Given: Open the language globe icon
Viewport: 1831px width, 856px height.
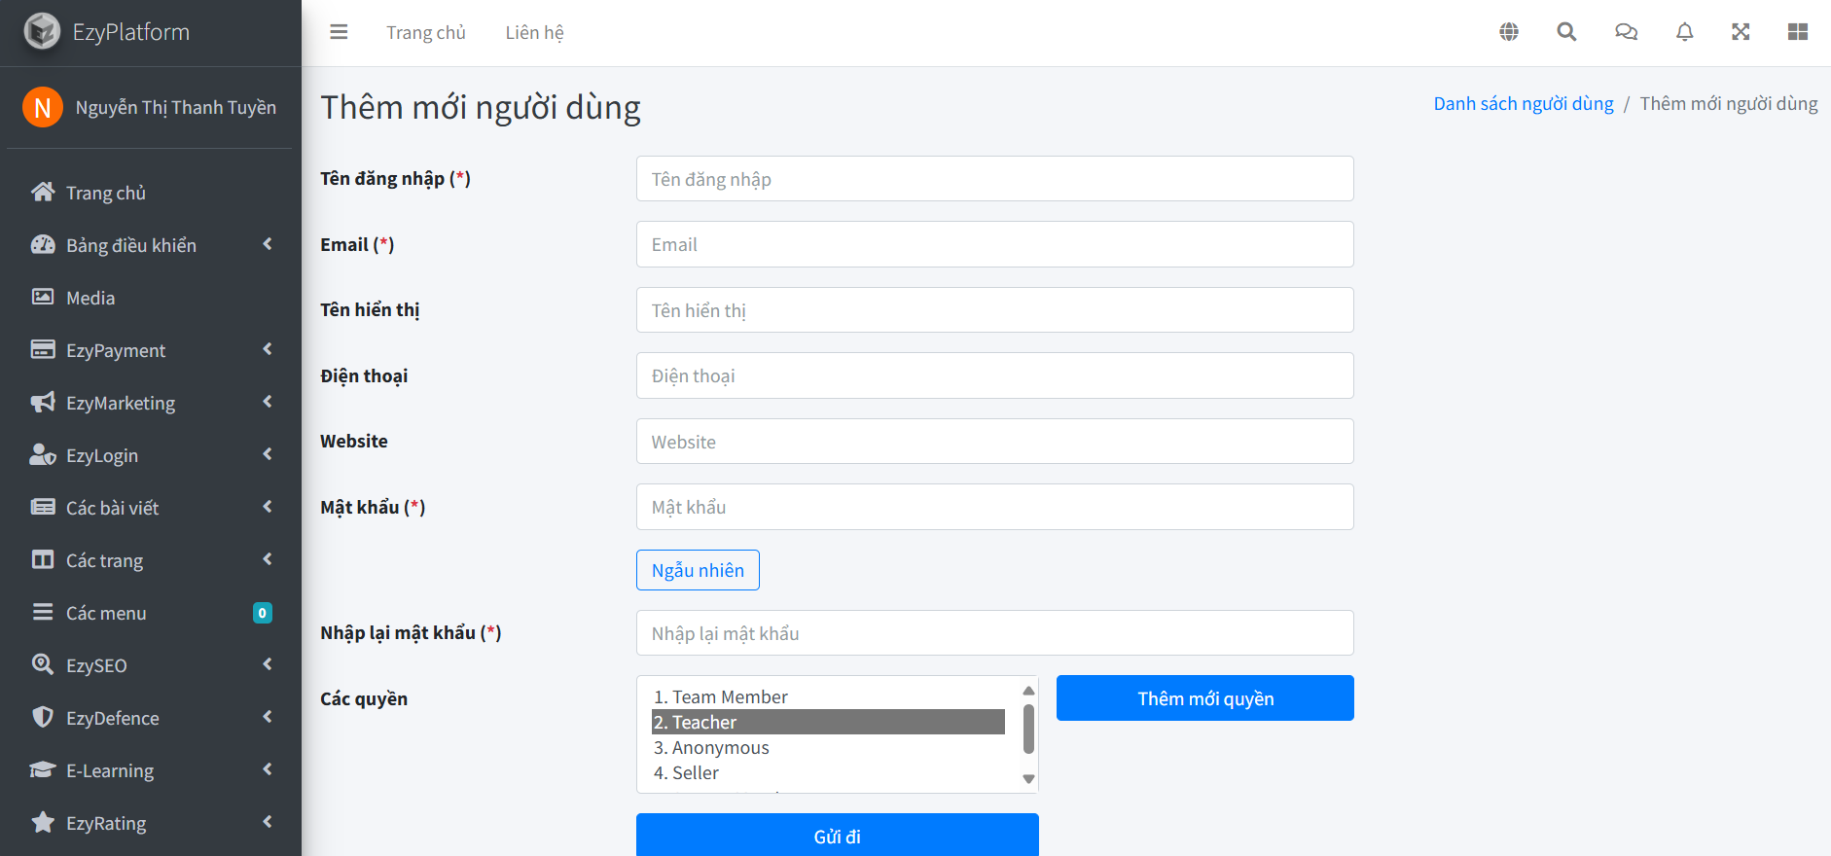Looking at the screenshot, I should pyautogui.click(x=1509, y=32).
